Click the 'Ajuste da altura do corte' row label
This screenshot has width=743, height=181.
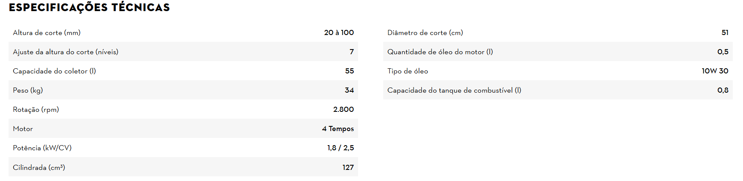click(x=65, y=52)
